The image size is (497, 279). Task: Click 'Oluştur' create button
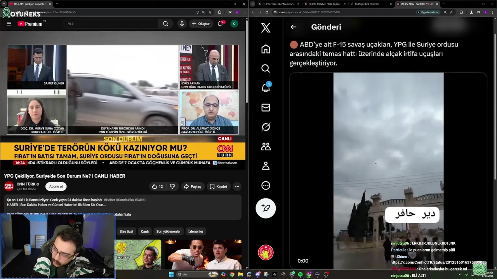pyautogui.click(x=201, y=24)
